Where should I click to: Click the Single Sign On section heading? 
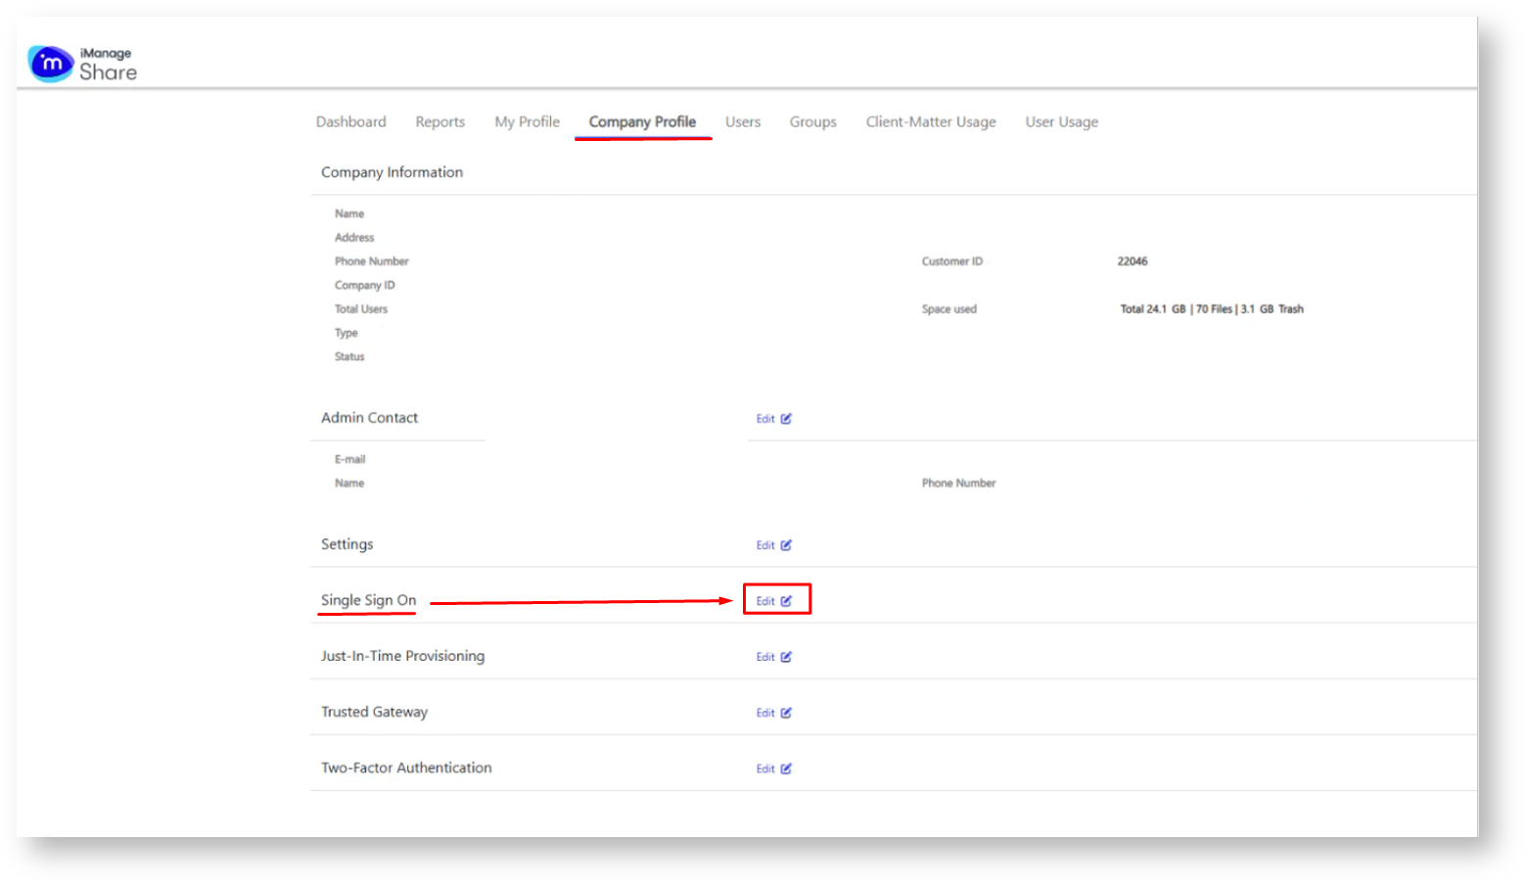click(368, 600)
